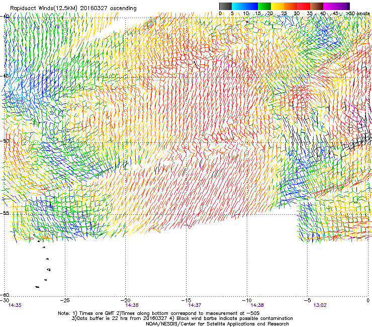
Task: Click the '-20' longitude axis label
Action: point(126,300)
